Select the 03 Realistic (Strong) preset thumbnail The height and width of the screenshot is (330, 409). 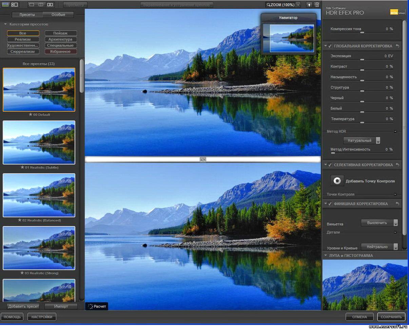(39, 248)
